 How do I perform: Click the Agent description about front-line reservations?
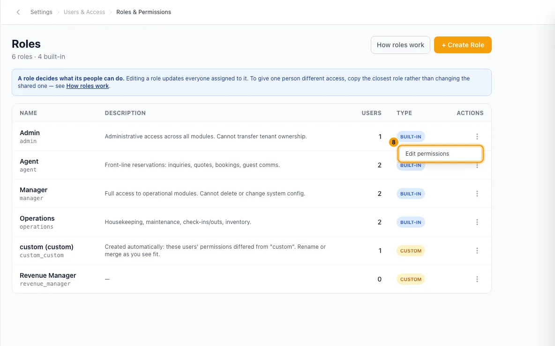tap(192, 165)
